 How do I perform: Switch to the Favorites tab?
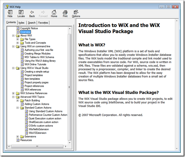[43, 22]
